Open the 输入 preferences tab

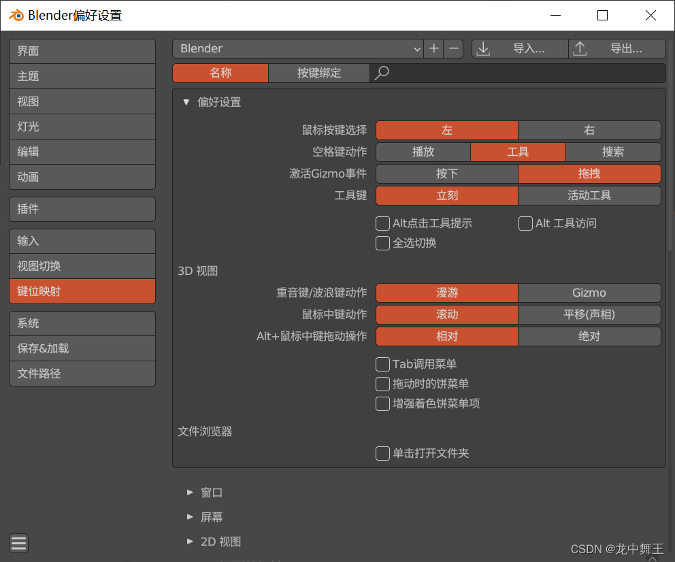[82, 241]
